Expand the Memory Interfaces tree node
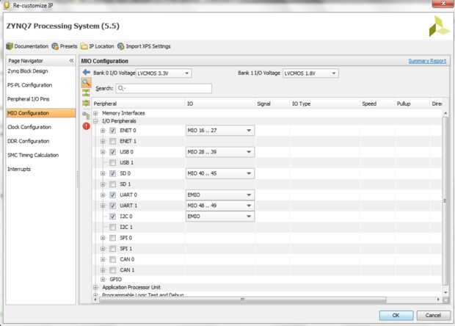This screenshot has height=326, width=455. coord(95,113)
